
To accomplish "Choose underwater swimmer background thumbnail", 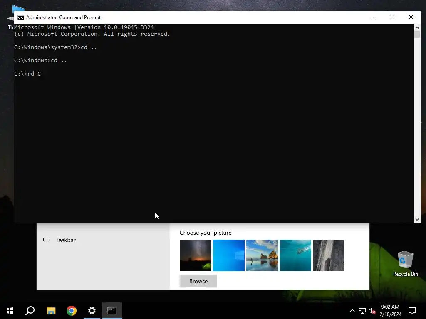I will click(x=295, y=255).
